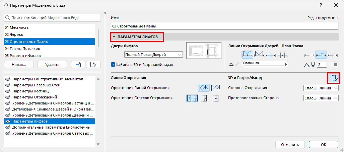The height and width of the screenshot is (152, 344).
Task: Select the double-arc door opening line symbol
Action: pyautogui.click(x=247, y=54)
